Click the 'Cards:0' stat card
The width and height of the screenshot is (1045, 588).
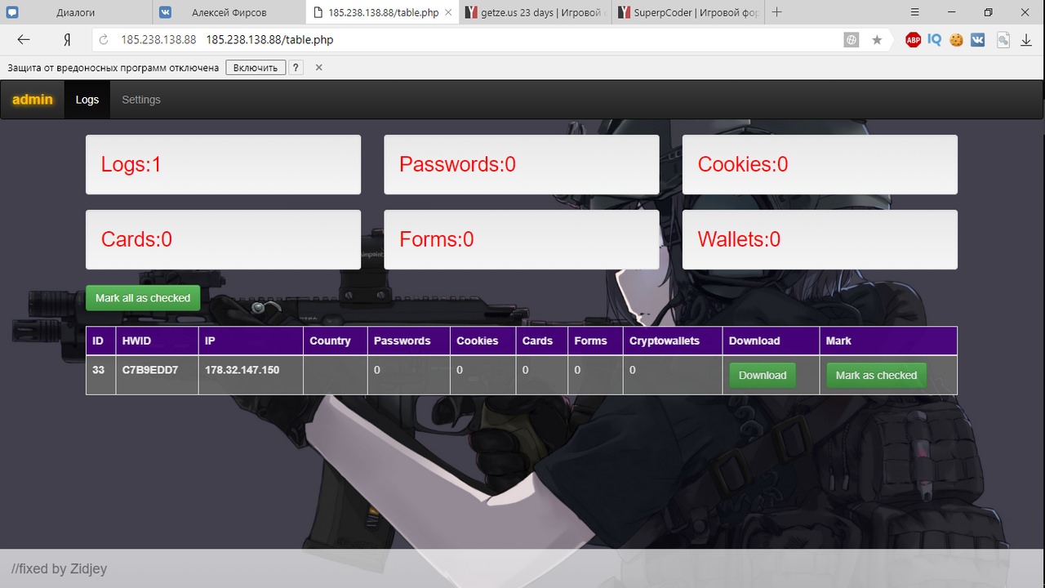[223, 239]
